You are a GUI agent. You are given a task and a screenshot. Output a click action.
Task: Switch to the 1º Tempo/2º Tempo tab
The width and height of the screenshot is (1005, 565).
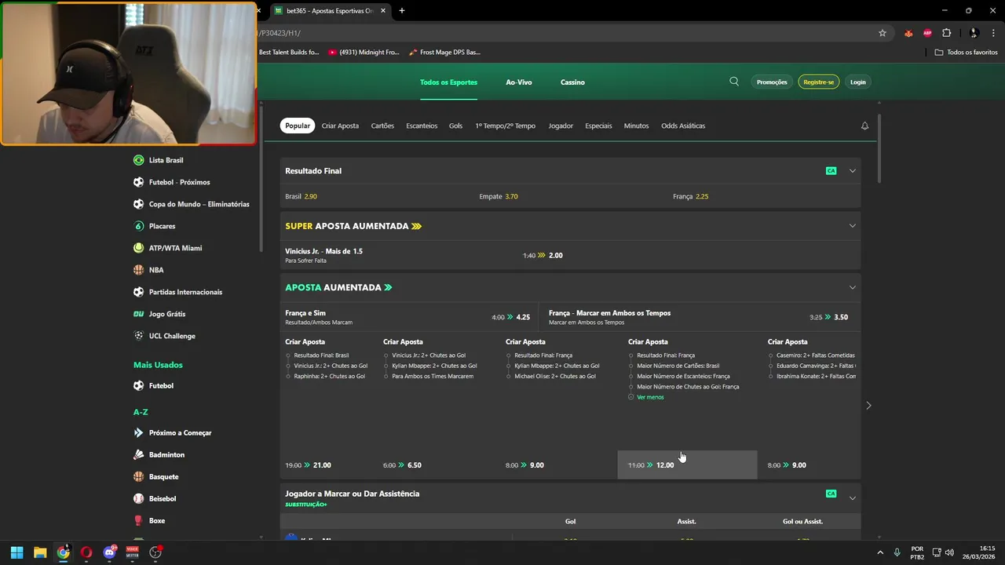[505, 126]
